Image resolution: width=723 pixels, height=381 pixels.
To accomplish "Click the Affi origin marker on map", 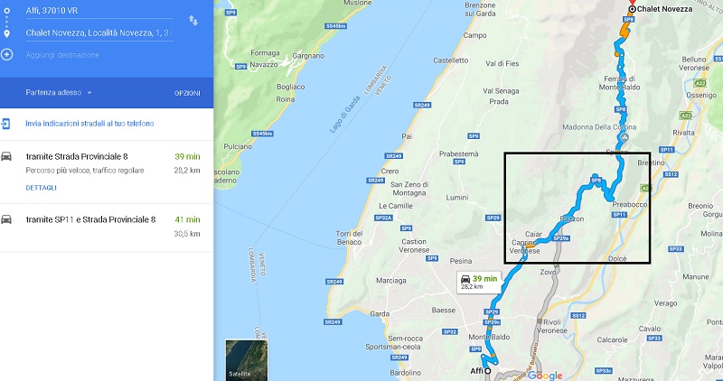I will point(487,371).
